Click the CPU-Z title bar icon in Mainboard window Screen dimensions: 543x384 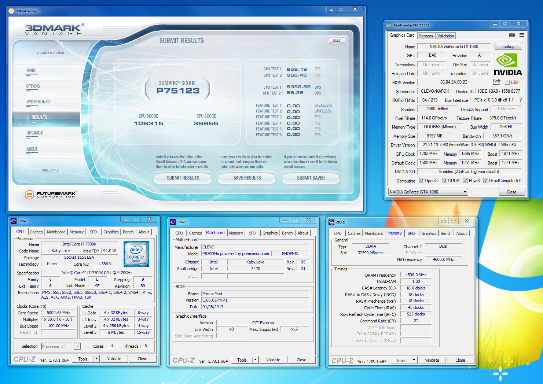pos(173,222)
